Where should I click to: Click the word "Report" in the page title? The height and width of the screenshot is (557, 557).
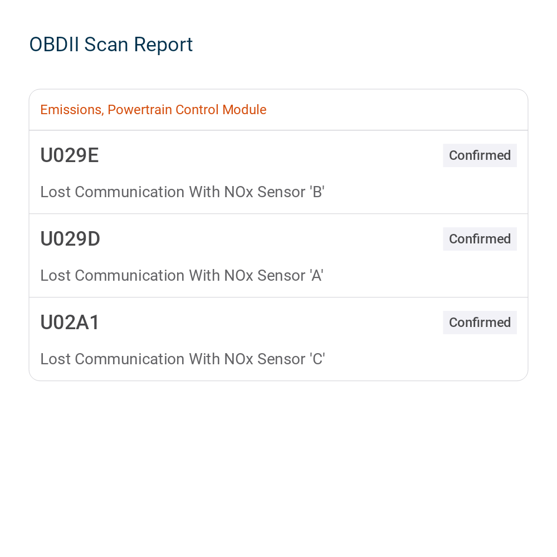(x=163, y=45)
